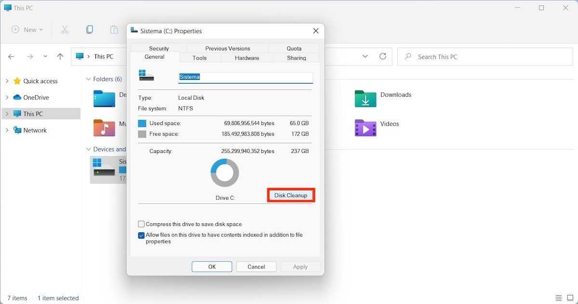
Task: Click the Refresh icon next to address bar
Action: pyautogui.click(x=383, y=56)
